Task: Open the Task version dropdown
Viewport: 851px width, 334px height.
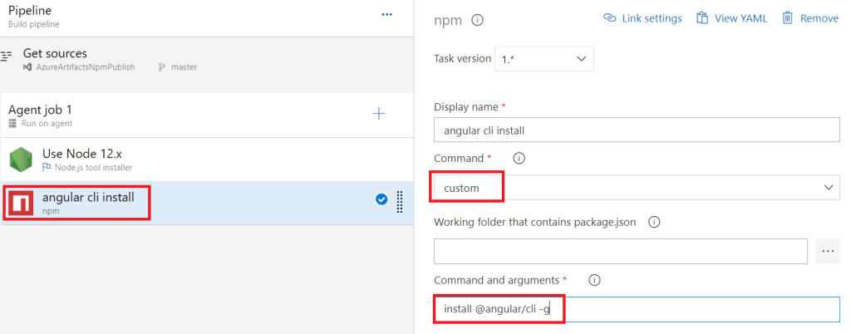Action: point(544,59)
